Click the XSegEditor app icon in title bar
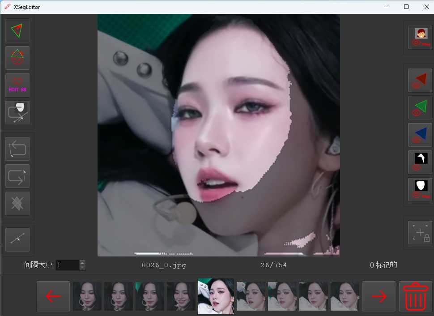 coord(8,7)
